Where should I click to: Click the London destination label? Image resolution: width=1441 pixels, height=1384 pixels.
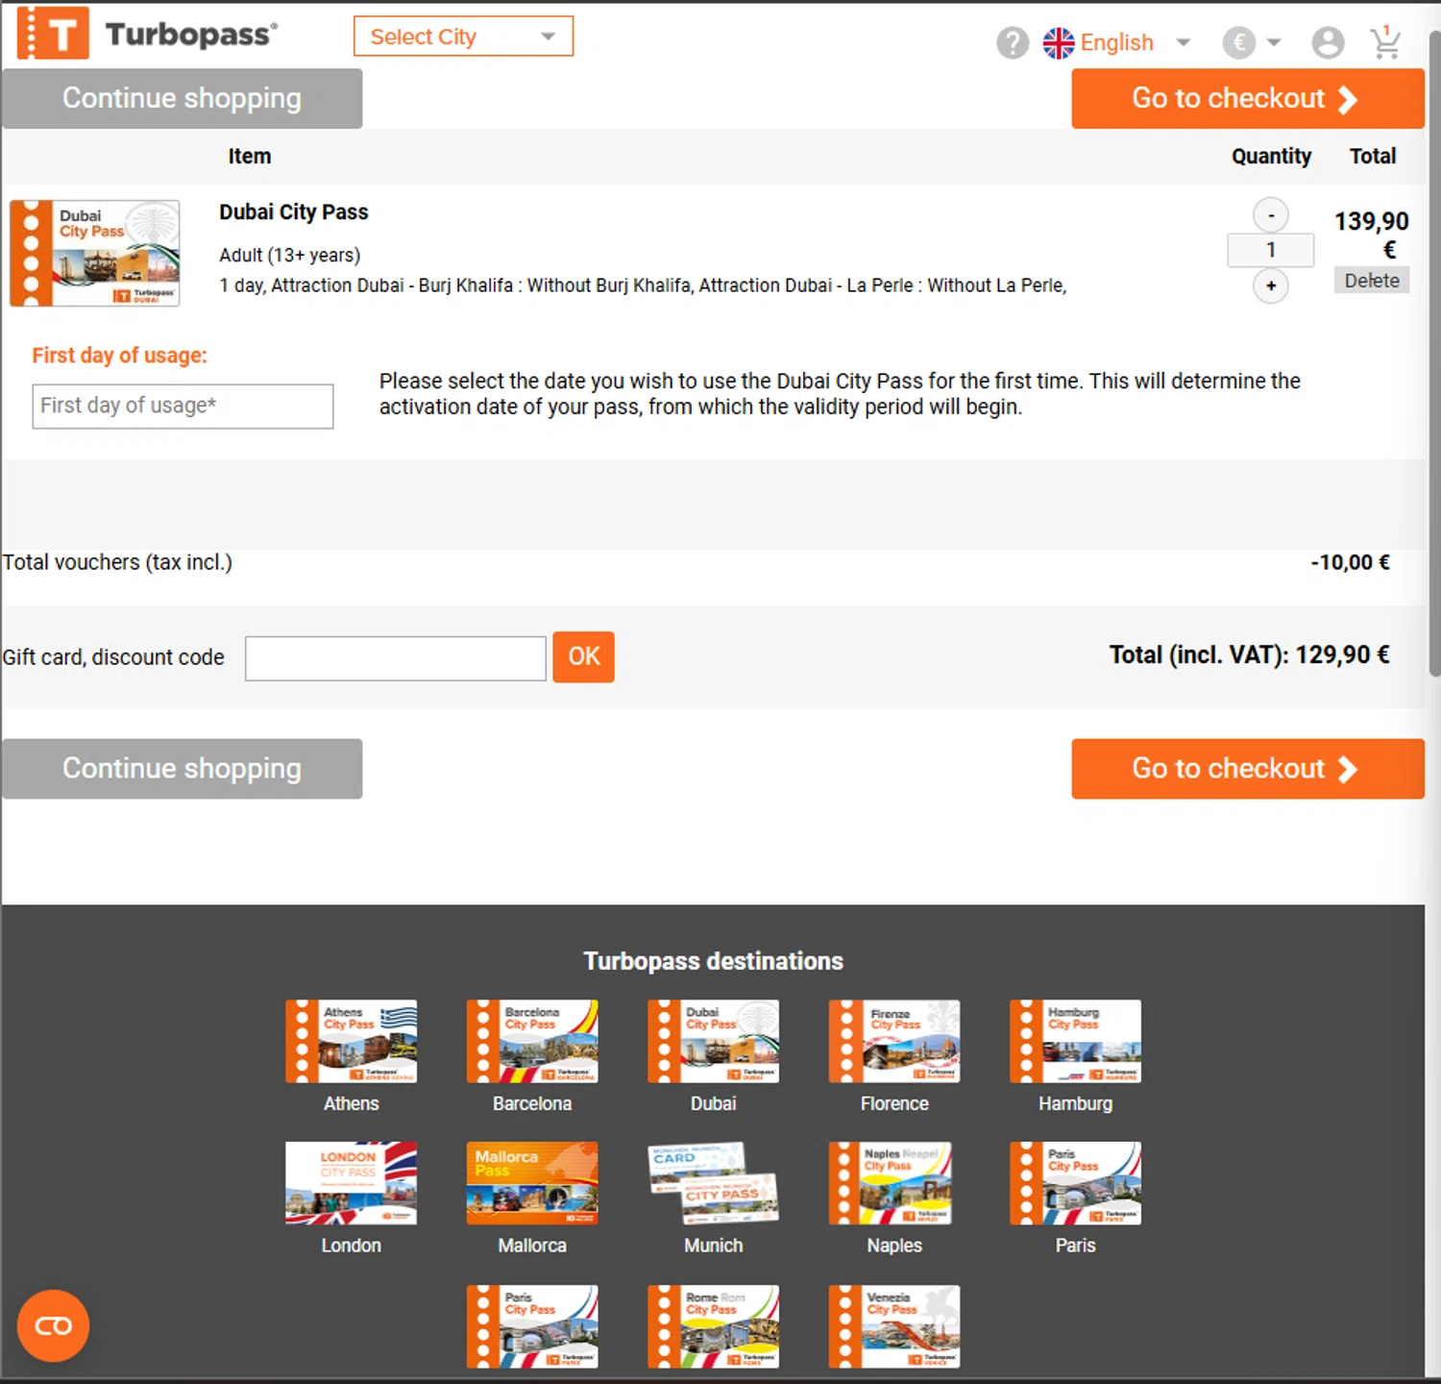pyautogui.click(x=351, y=1246)
